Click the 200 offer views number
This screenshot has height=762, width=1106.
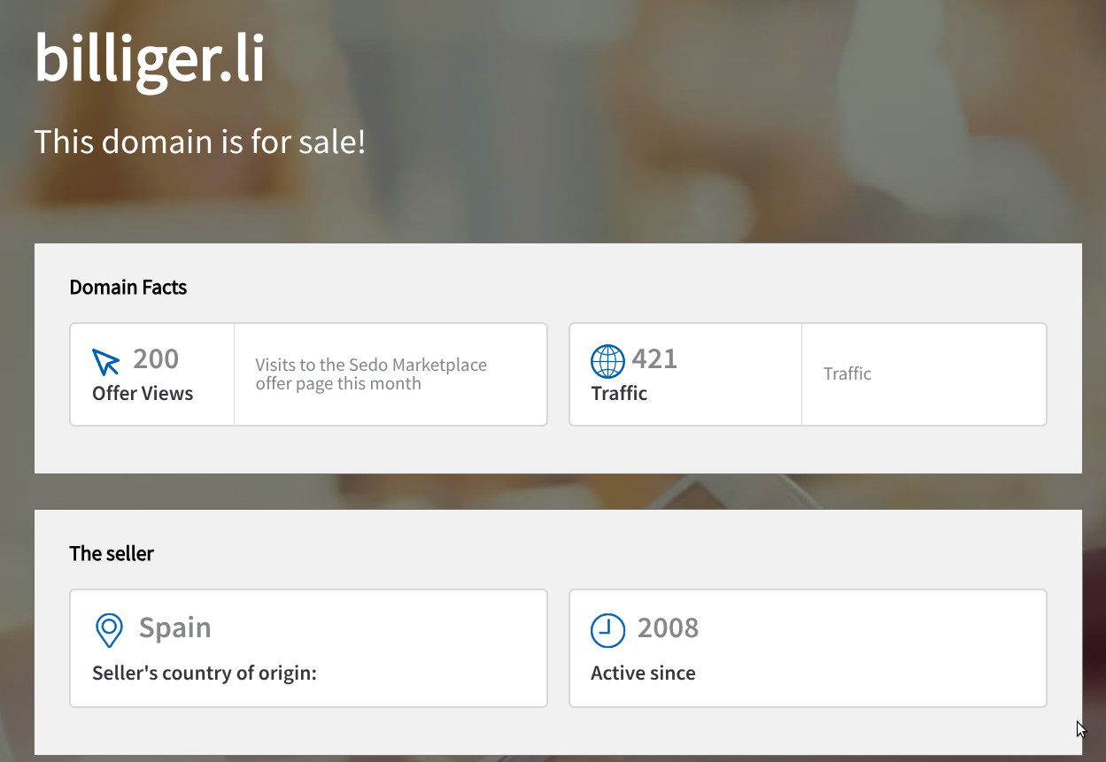click(156, 359)
